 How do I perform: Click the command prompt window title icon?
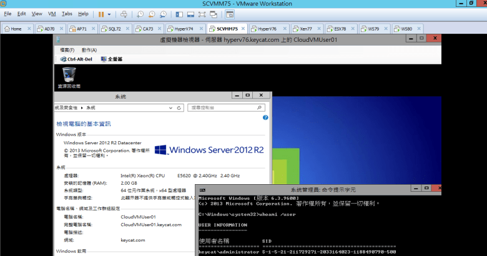[202, 189]
